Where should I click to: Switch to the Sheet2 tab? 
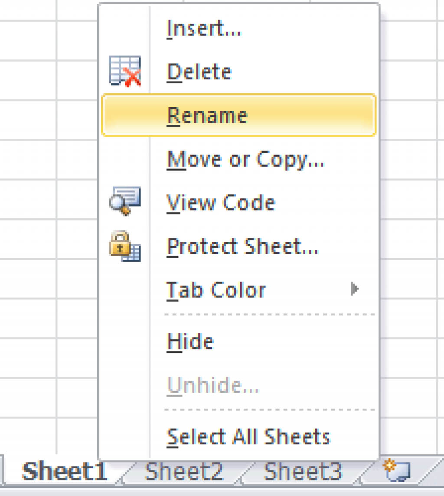[x=184, y=472]
